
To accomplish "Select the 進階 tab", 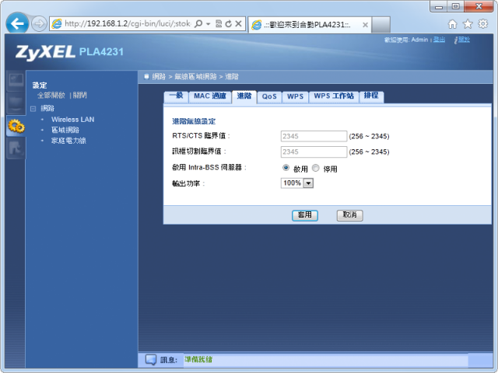I will [244, 96].
